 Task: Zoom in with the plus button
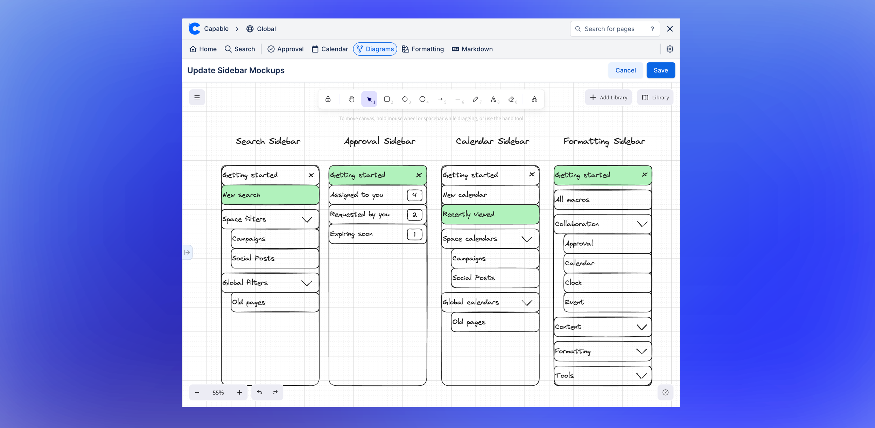tap(239, 393)
